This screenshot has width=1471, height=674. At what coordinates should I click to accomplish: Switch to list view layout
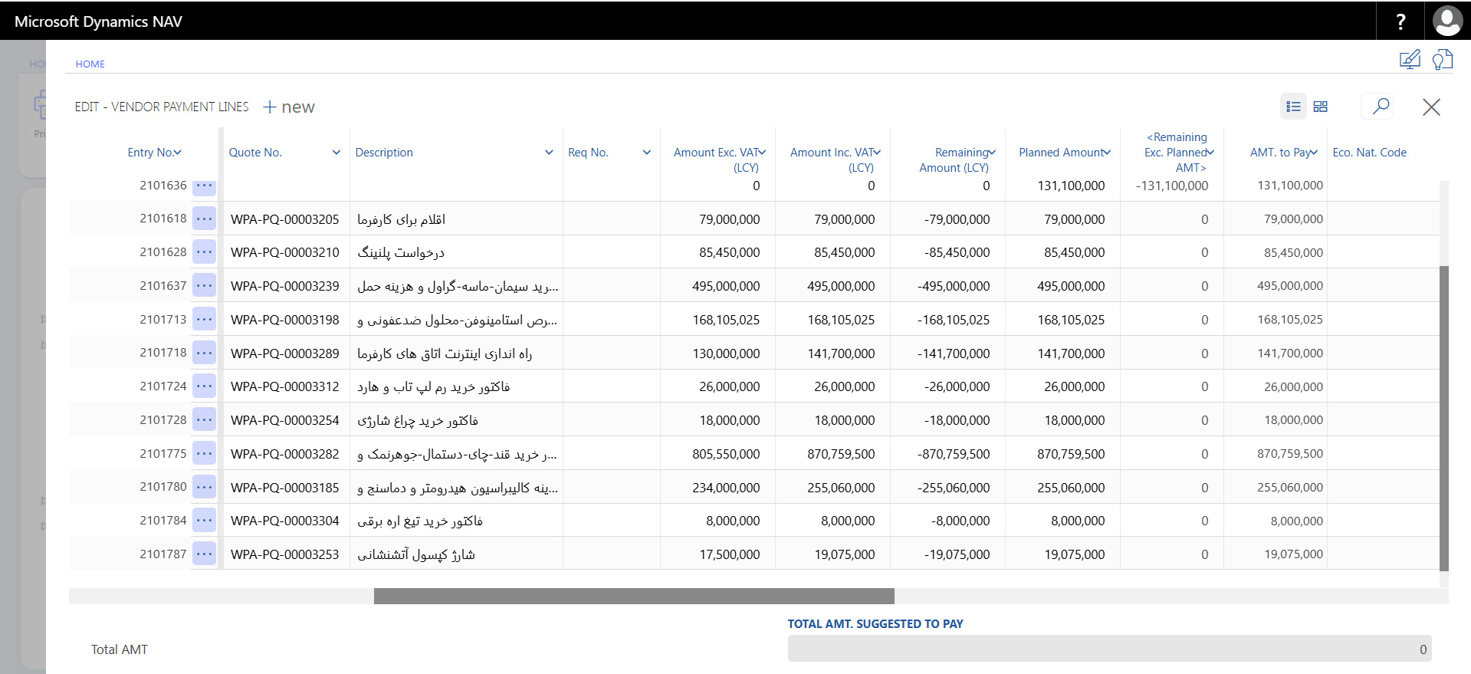1293,107
